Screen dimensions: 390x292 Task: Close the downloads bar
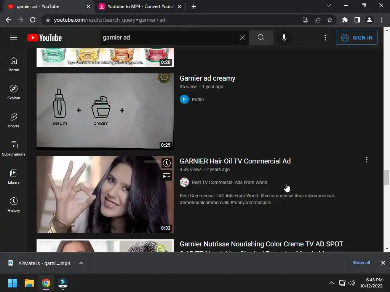[383, 263]
